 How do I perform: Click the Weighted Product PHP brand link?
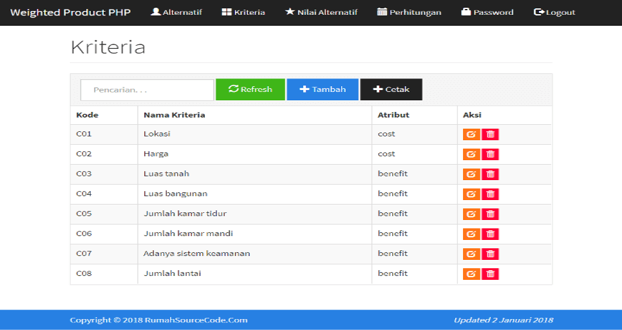point(70,12)
